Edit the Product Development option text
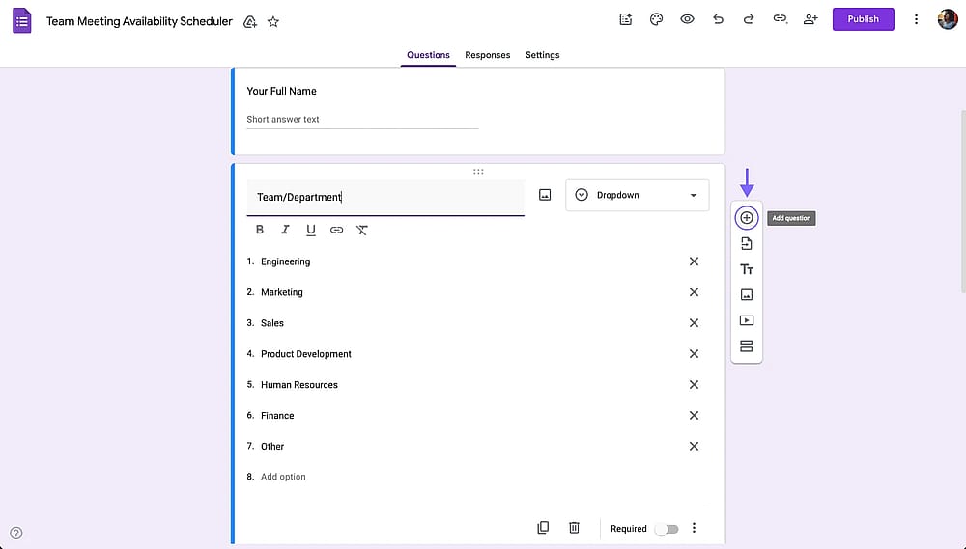 (305, 354)
